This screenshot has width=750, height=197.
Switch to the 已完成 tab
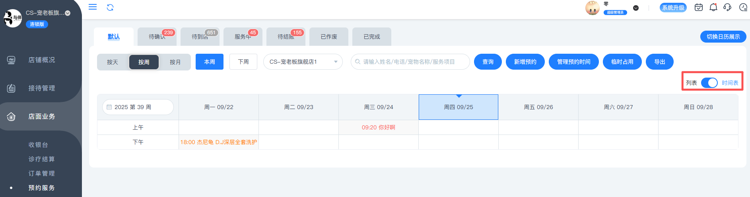371,37
